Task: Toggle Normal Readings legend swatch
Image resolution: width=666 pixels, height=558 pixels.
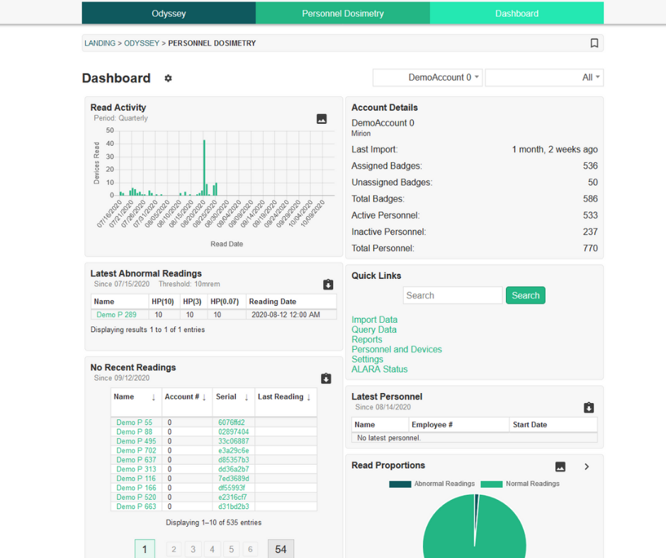Action: click(x=492, y=484)
